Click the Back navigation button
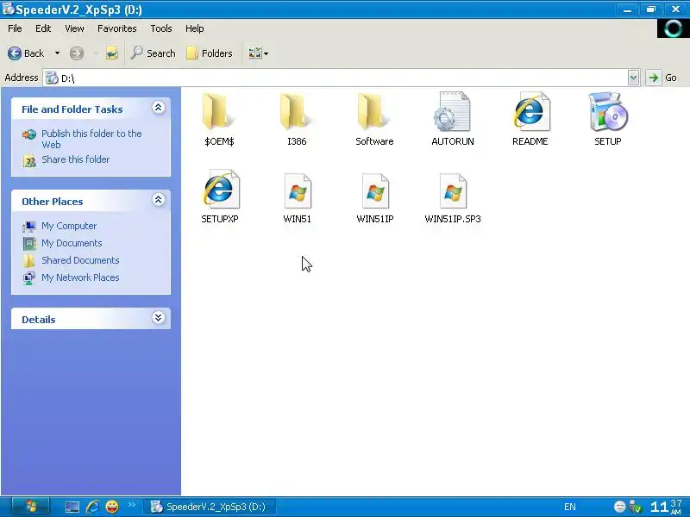The width and height of the screenshot is (690, 517). click(x=26, y=53)
